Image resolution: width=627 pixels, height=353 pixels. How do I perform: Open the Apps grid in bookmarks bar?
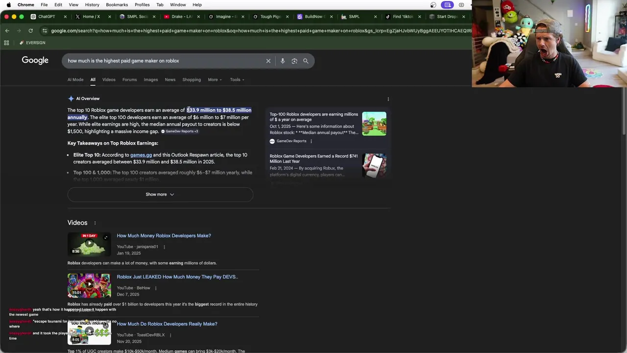coord(6,43)
